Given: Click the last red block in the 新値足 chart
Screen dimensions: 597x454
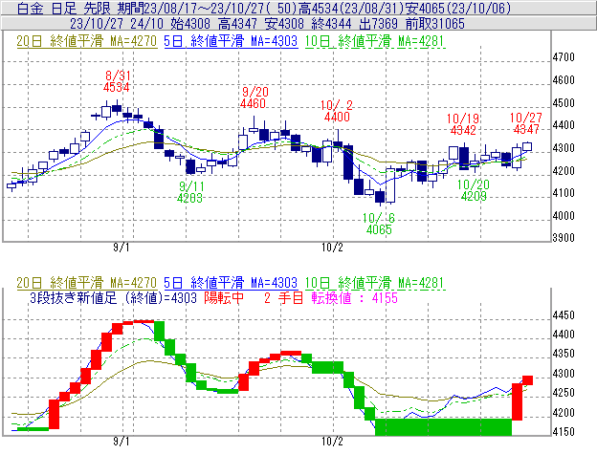Looking at the screenshot, I should pyautogui.click(x=528, y=380).
